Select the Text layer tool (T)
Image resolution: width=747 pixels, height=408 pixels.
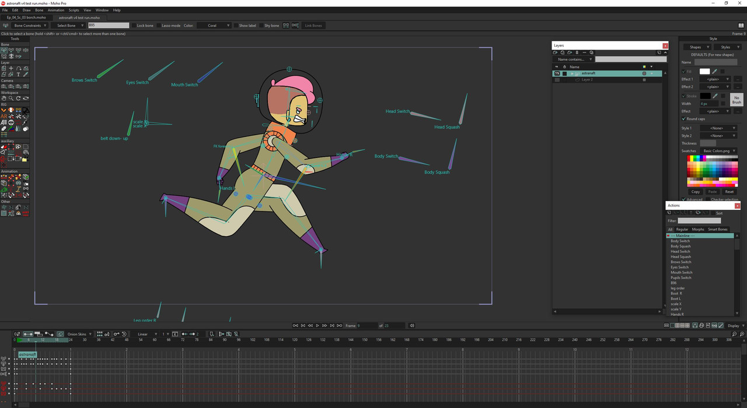(x=18, y=74)
